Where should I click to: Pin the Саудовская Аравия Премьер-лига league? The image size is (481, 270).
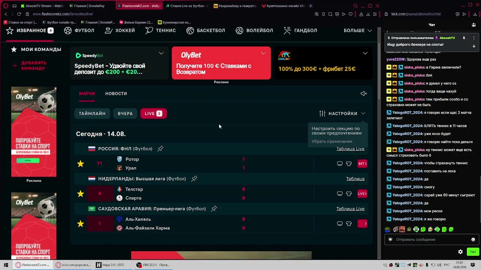214,208
